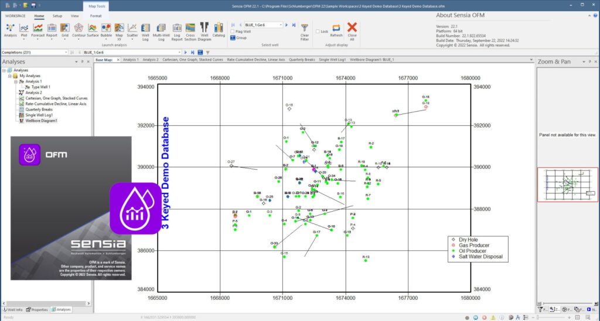
Task: Open the Cross Section tool
Action: (190, 30)
